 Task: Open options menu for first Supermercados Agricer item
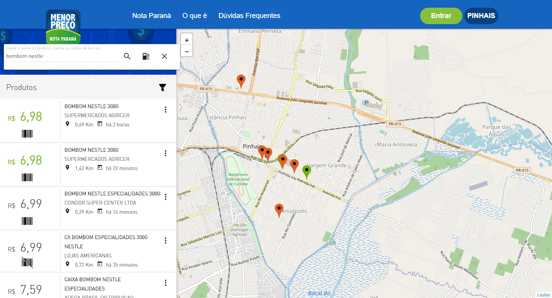166,110
